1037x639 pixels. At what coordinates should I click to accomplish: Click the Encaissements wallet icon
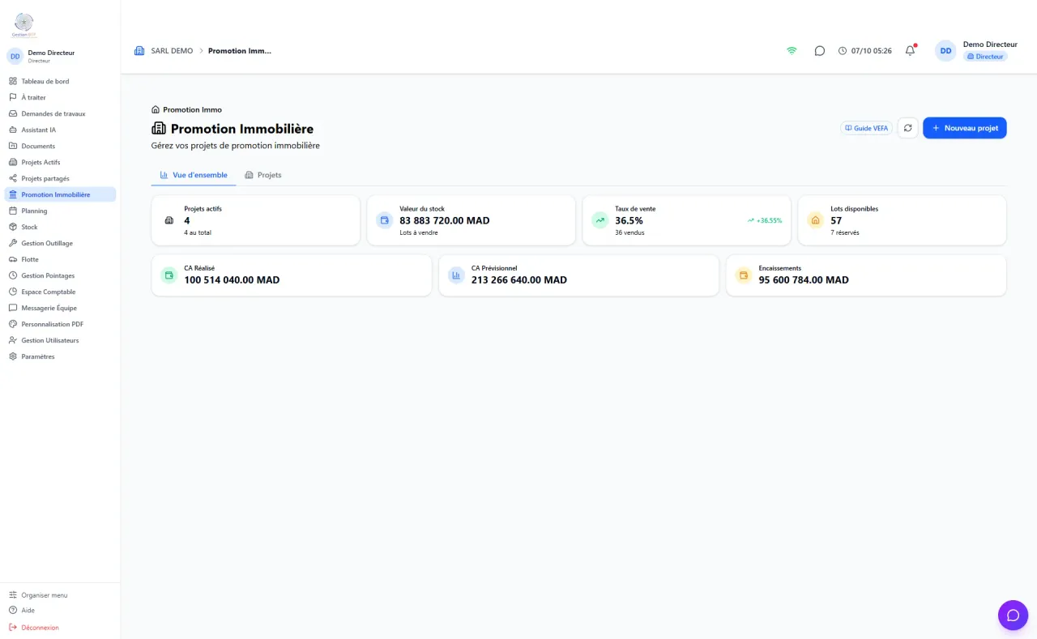pyautogui.click(x=743, y=275)
